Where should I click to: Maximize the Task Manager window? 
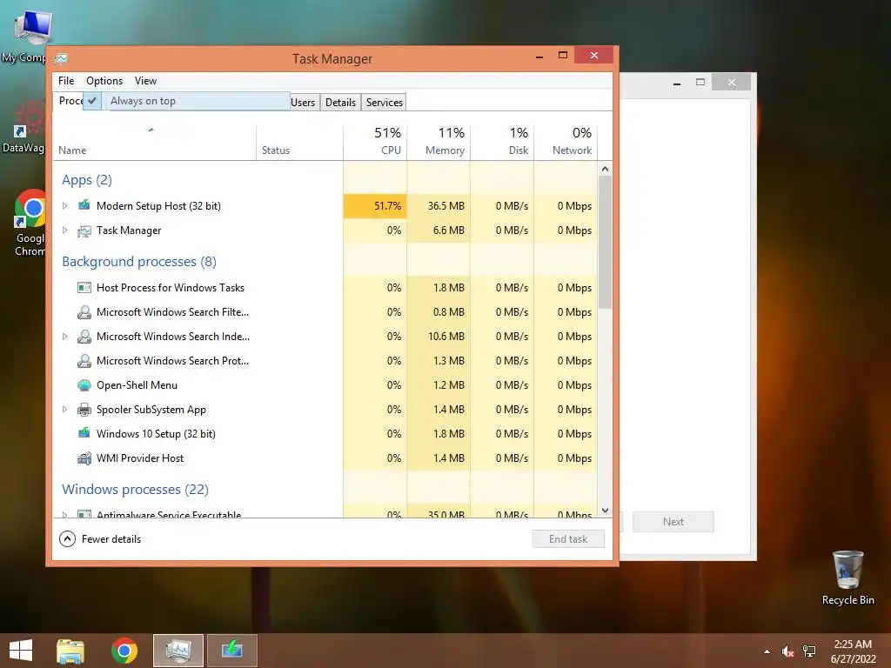(x=563, y=55)
